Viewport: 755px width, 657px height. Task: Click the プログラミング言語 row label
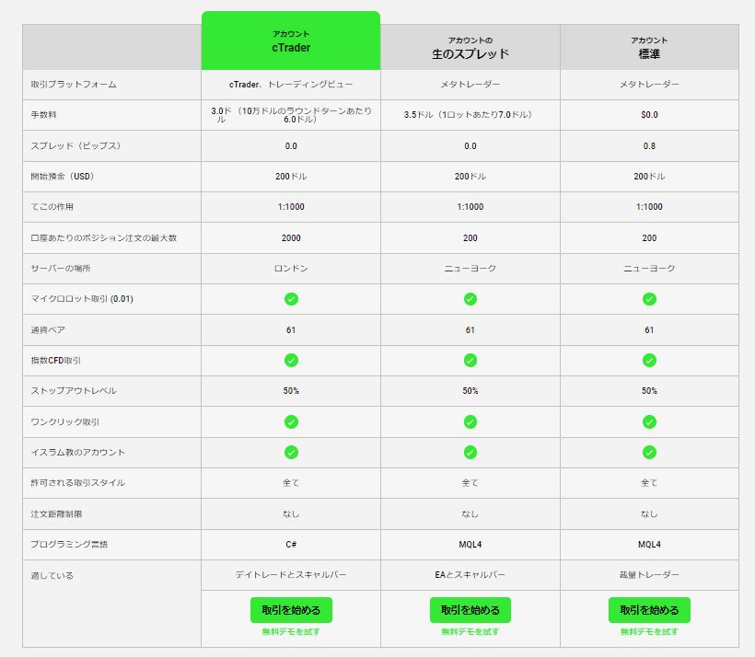pos(69,544)
